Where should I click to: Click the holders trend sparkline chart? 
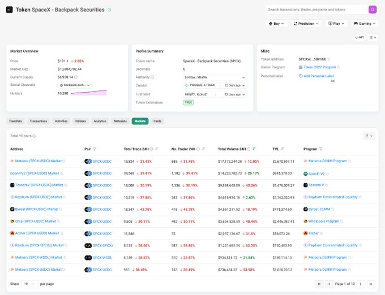tap(89, 93)
